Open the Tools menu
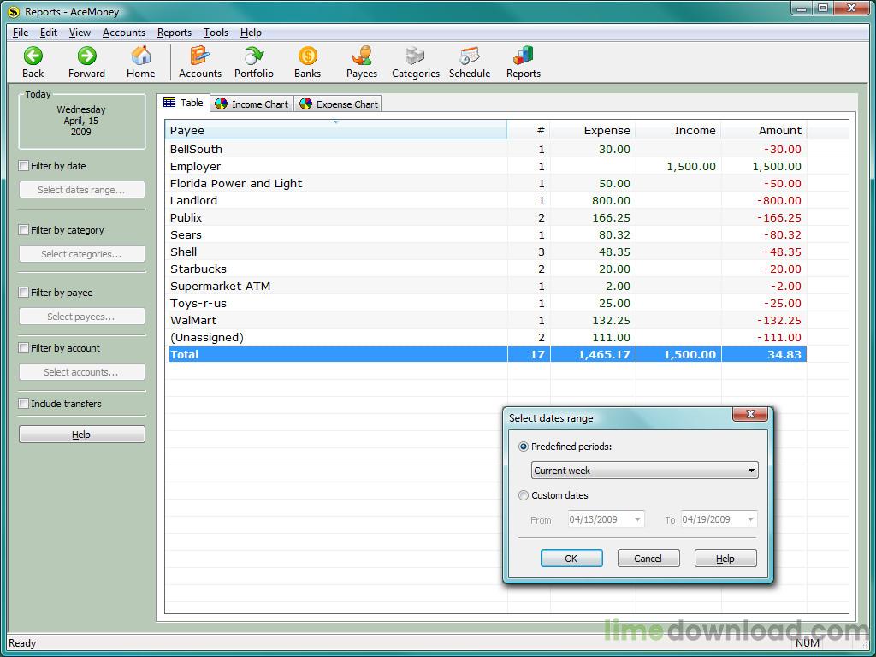Screen dimensions: 876x657 [216, 33]
